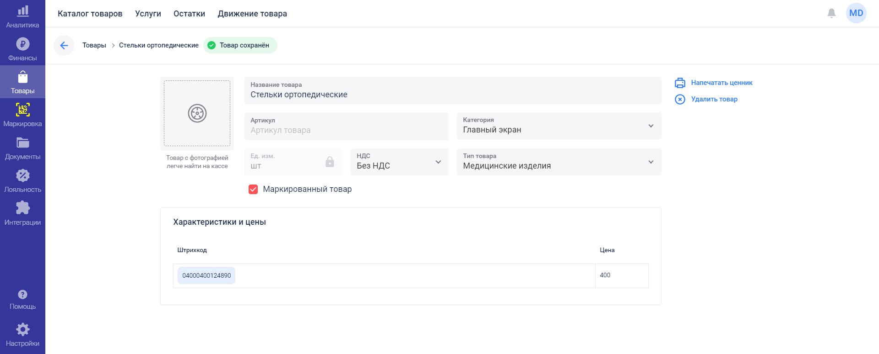Click the Артикул товара input field

tap(347, 126)
